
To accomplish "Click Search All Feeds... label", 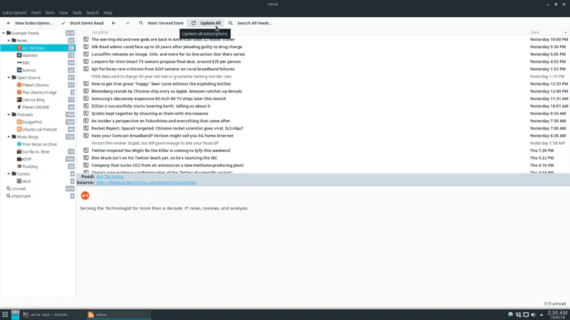I will point(254,23).
